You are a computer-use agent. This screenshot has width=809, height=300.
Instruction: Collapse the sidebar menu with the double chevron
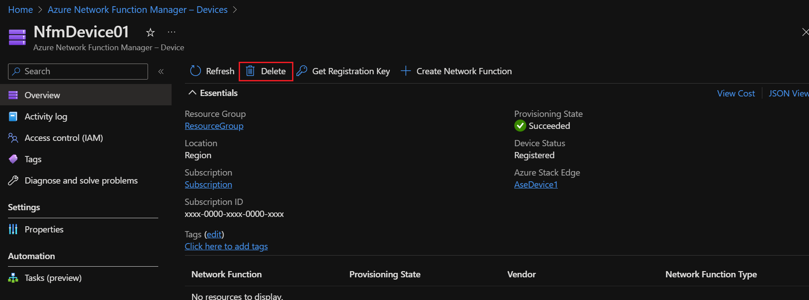(x=161, y=72)
